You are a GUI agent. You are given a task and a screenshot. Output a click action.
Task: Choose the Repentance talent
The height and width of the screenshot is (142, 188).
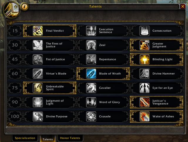tap(103, 59)
